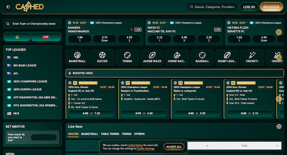Open the Horse Racing category
This screenshot has width=287, height=155.
click(177, 57)
